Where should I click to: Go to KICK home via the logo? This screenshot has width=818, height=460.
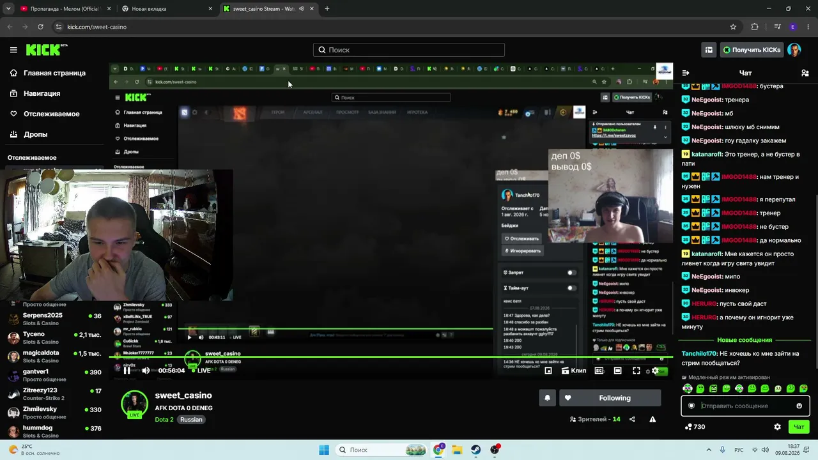pyautogui.click(x=47, y=50)
